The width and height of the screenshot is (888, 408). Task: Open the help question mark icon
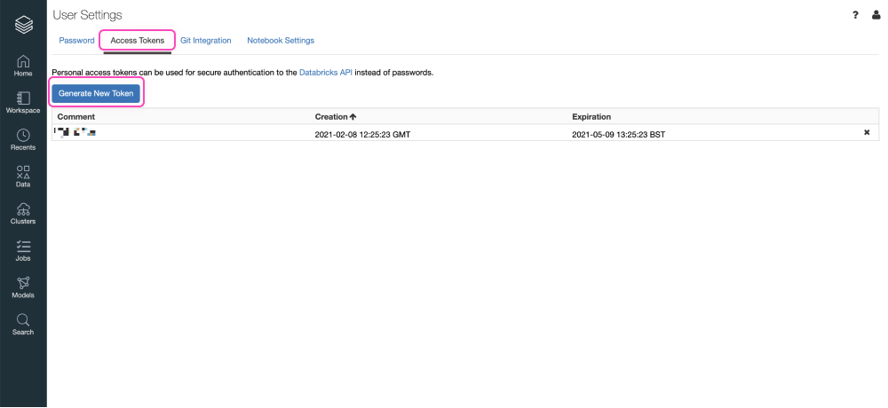(855, 15)
